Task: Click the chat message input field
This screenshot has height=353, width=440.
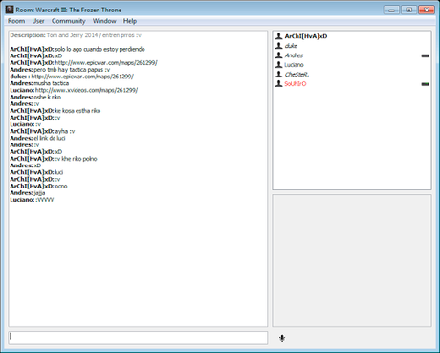Action: click(x=138, y=338)
